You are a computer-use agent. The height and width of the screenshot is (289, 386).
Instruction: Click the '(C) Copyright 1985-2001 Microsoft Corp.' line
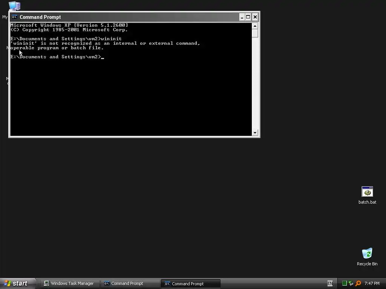pyautogui.click(x=69, y=30)
